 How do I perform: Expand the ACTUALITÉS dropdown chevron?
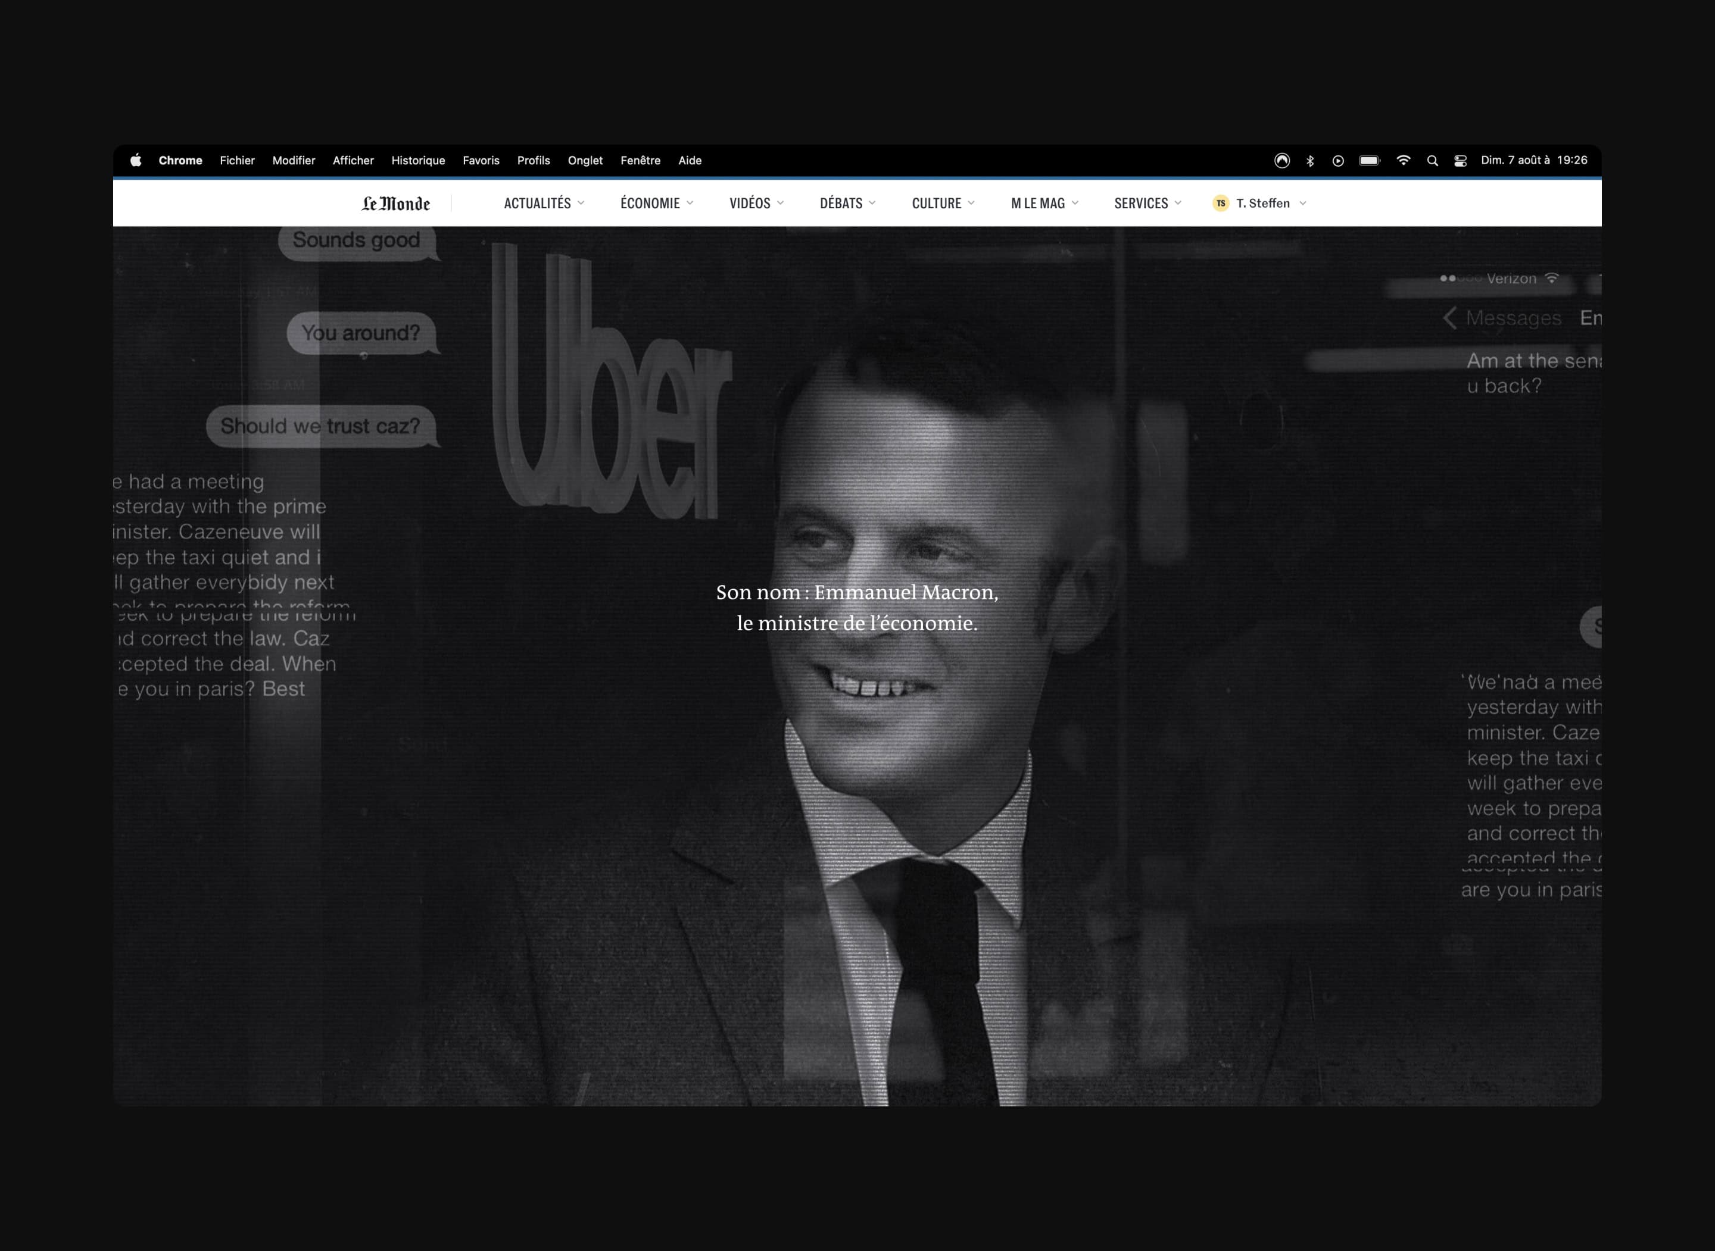[x=581, y=203]
